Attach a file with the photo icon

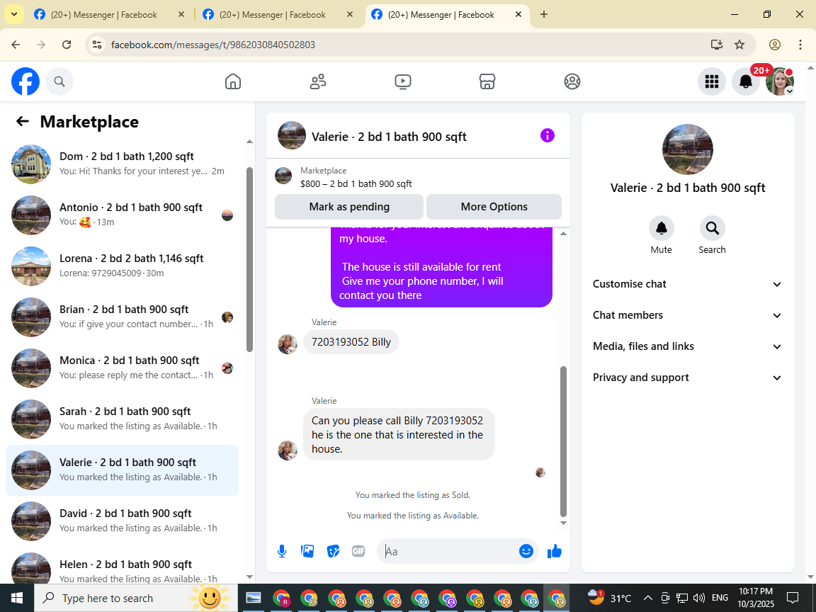tap(307, 551)
